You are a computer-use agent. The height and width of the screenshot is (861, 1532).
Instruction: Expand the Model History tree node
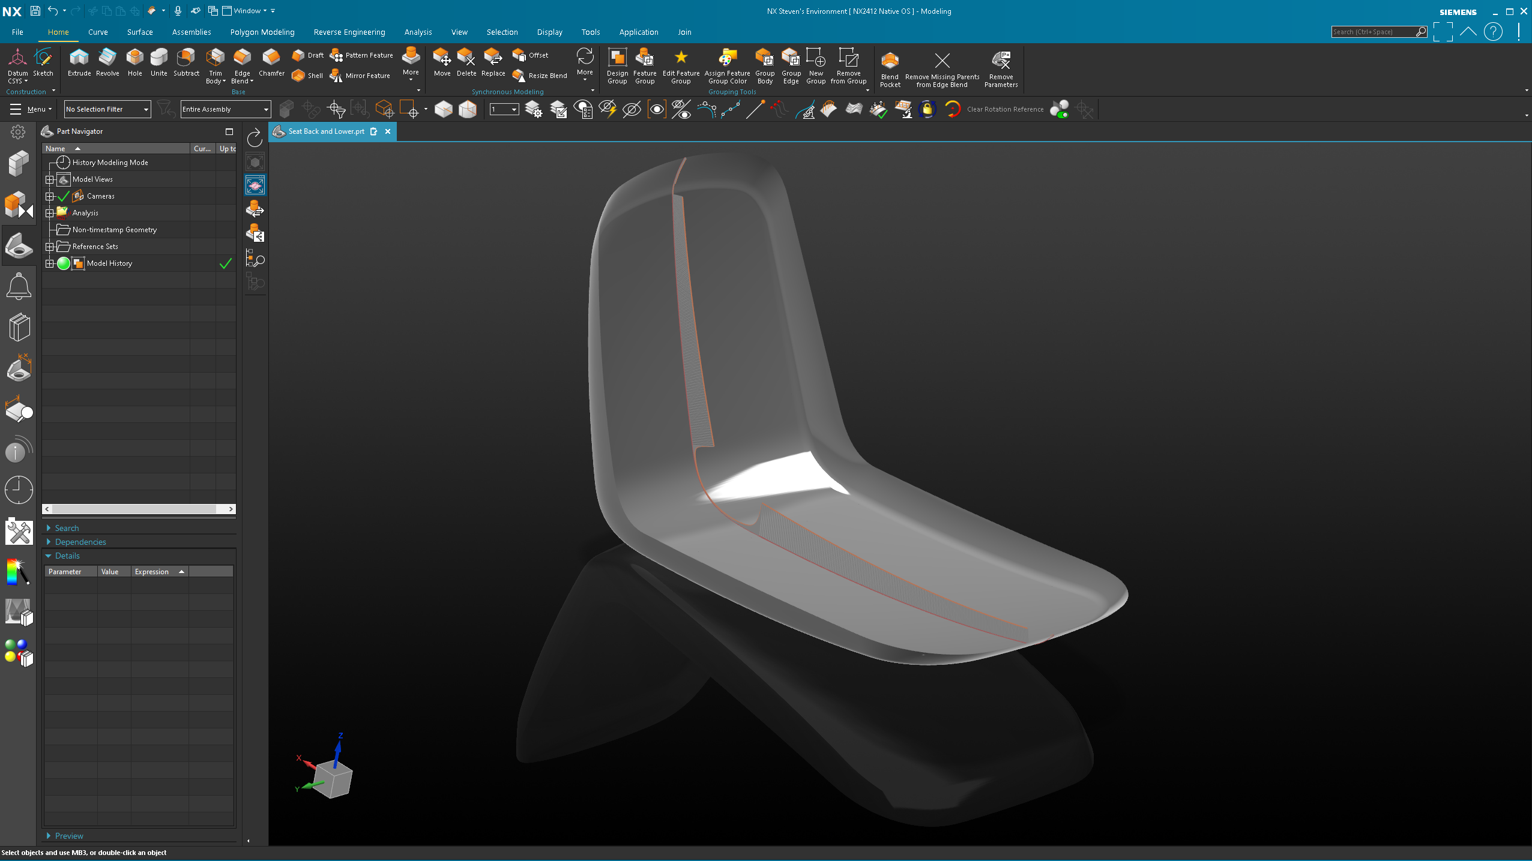(50, 263)
